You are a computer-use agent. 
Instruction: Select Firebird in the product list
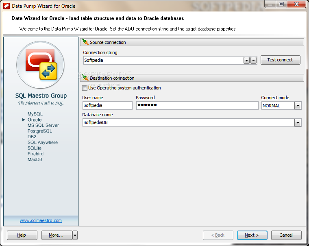pyautogui.click(x=35, y=154)
